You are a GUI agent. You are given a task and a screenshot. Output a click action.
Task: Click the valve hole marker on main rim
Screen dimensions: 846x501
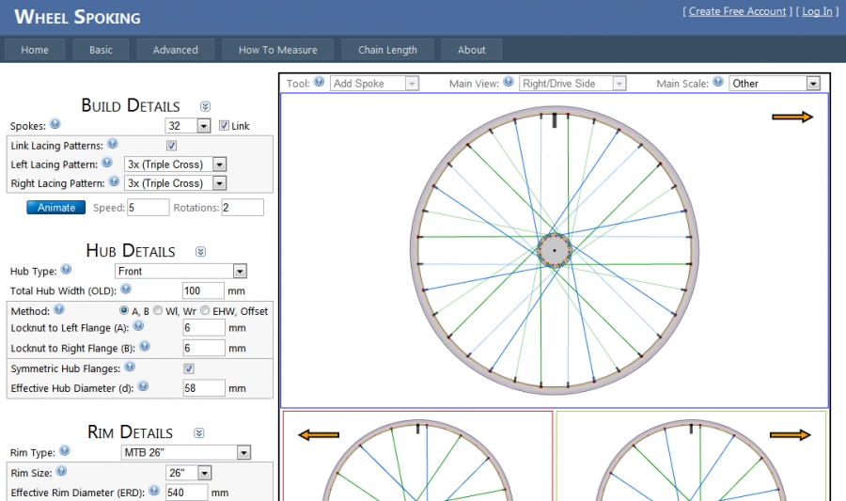pyautogui.click(x=554, y=120)
